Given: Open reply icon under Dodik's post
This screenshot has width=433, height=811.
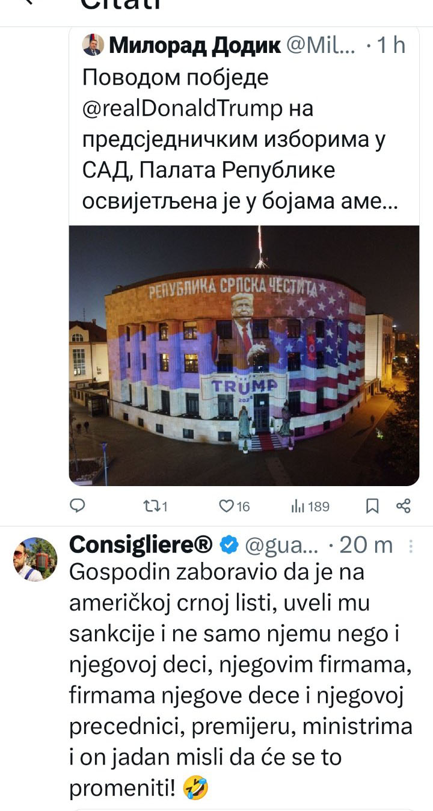Looking at the screenshot, I should click(x=78, y=507).
